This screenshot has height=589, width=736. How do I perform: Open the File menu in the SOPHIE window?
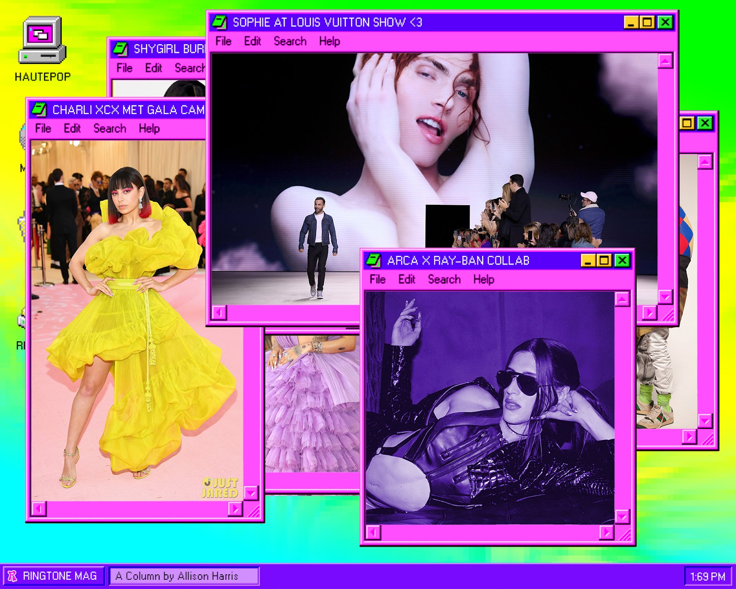click(x=224, y=41)
